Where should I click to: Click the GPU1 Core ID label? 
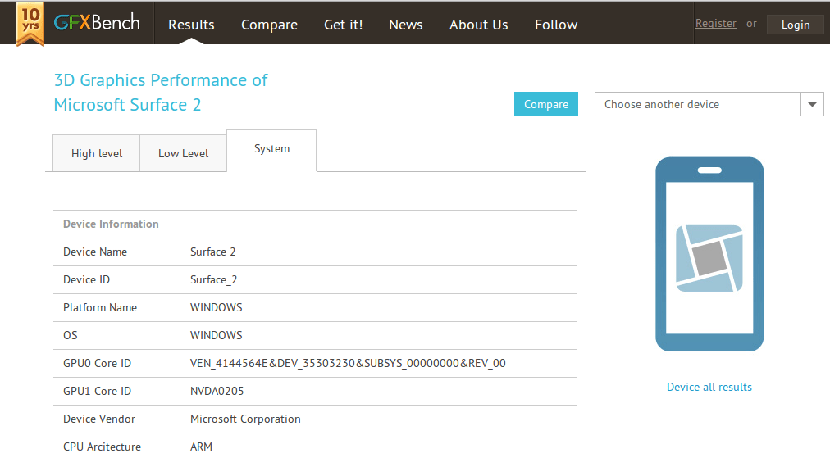pos(97,391)
